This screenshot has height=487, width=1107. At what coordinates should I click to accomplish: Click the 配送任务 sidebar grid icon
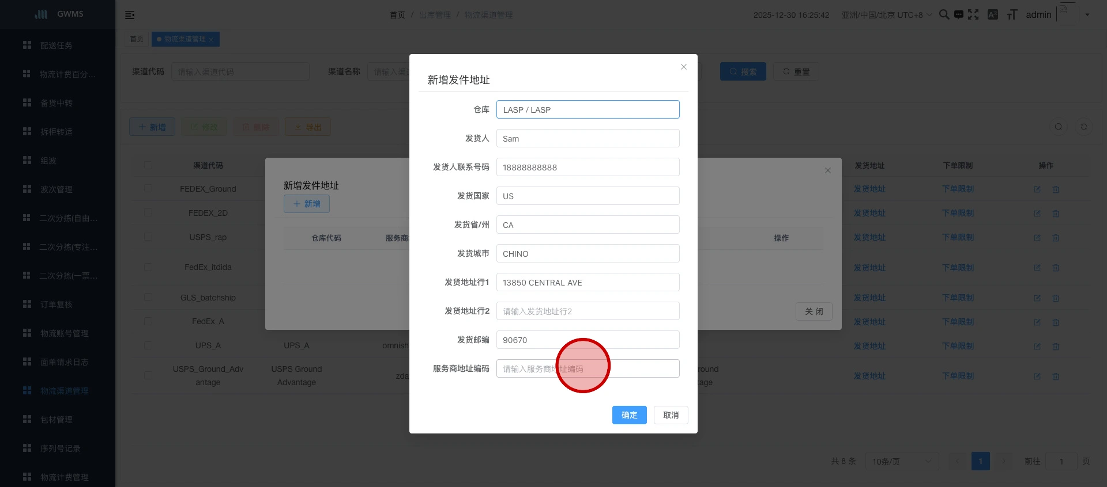pyautogui.click(x=27, y=45)
